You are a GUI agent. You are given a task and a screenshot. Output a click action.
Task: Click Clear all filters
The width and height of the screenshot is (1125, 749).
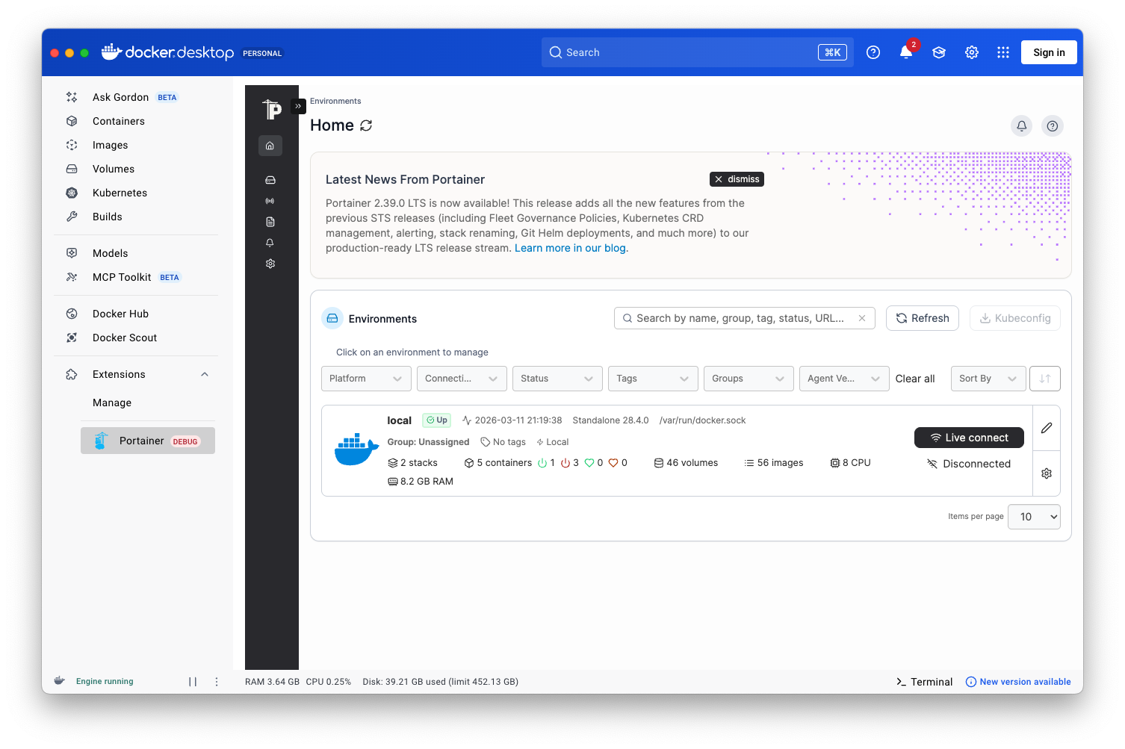(x=915, y=379)
